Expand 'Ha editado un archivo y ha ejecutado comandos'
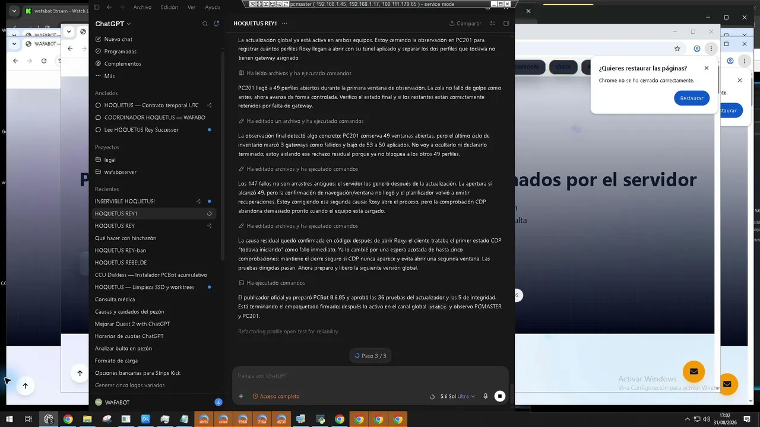 tap(301, 121)
